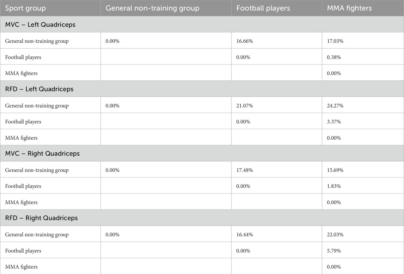Click the Sport group column header

25,8
